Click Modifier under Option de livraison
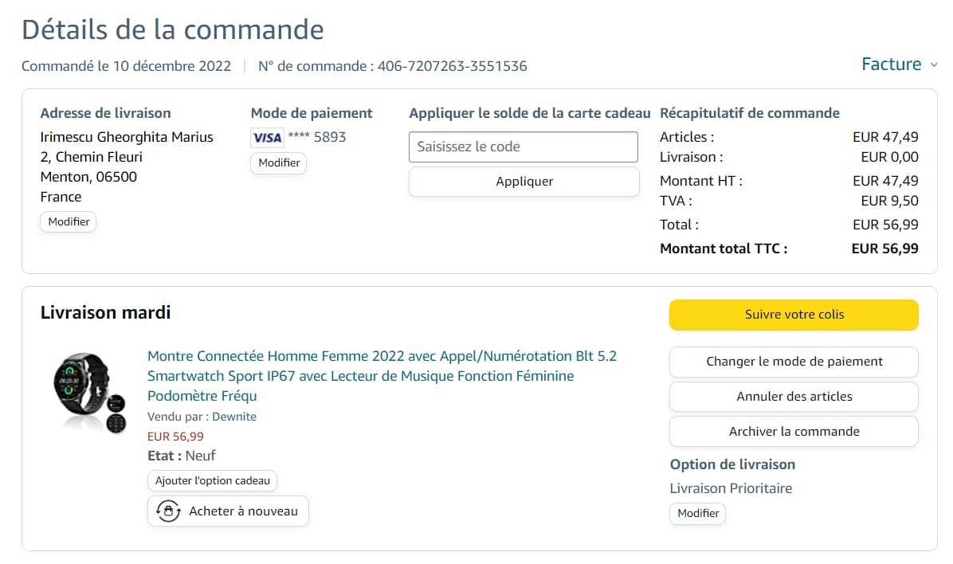The width and height of the screenshot is (953, 564). pos(698,514)
